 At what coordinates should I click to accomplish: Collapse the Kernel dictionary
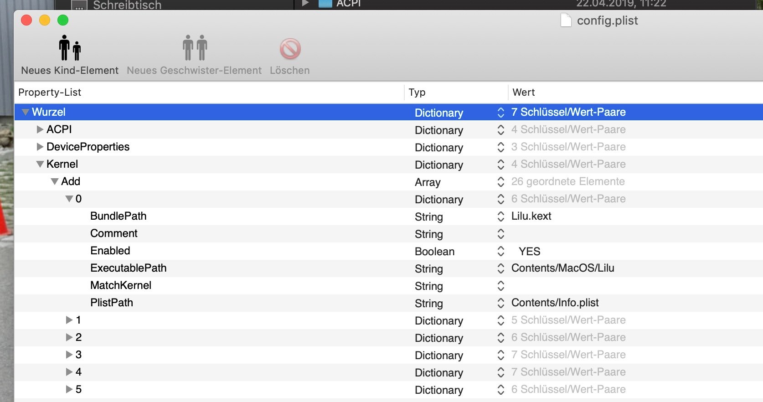pos(40,164)
